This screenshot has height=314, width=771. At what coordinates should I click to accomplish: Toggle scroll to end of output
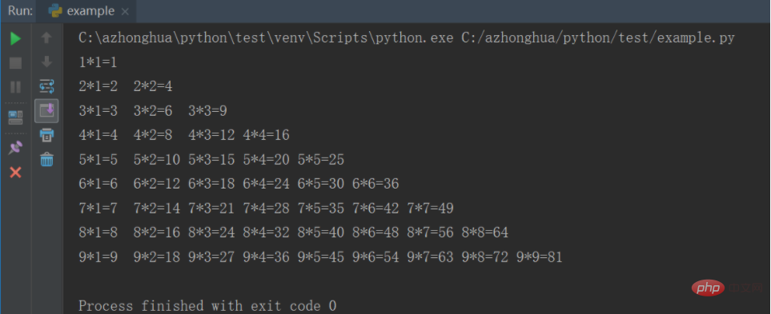46,111
